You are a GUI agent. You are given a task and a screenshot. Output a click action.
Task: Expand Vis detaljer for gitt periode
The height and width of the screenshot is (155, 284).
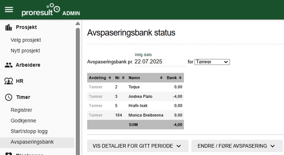tap(137, 146)
